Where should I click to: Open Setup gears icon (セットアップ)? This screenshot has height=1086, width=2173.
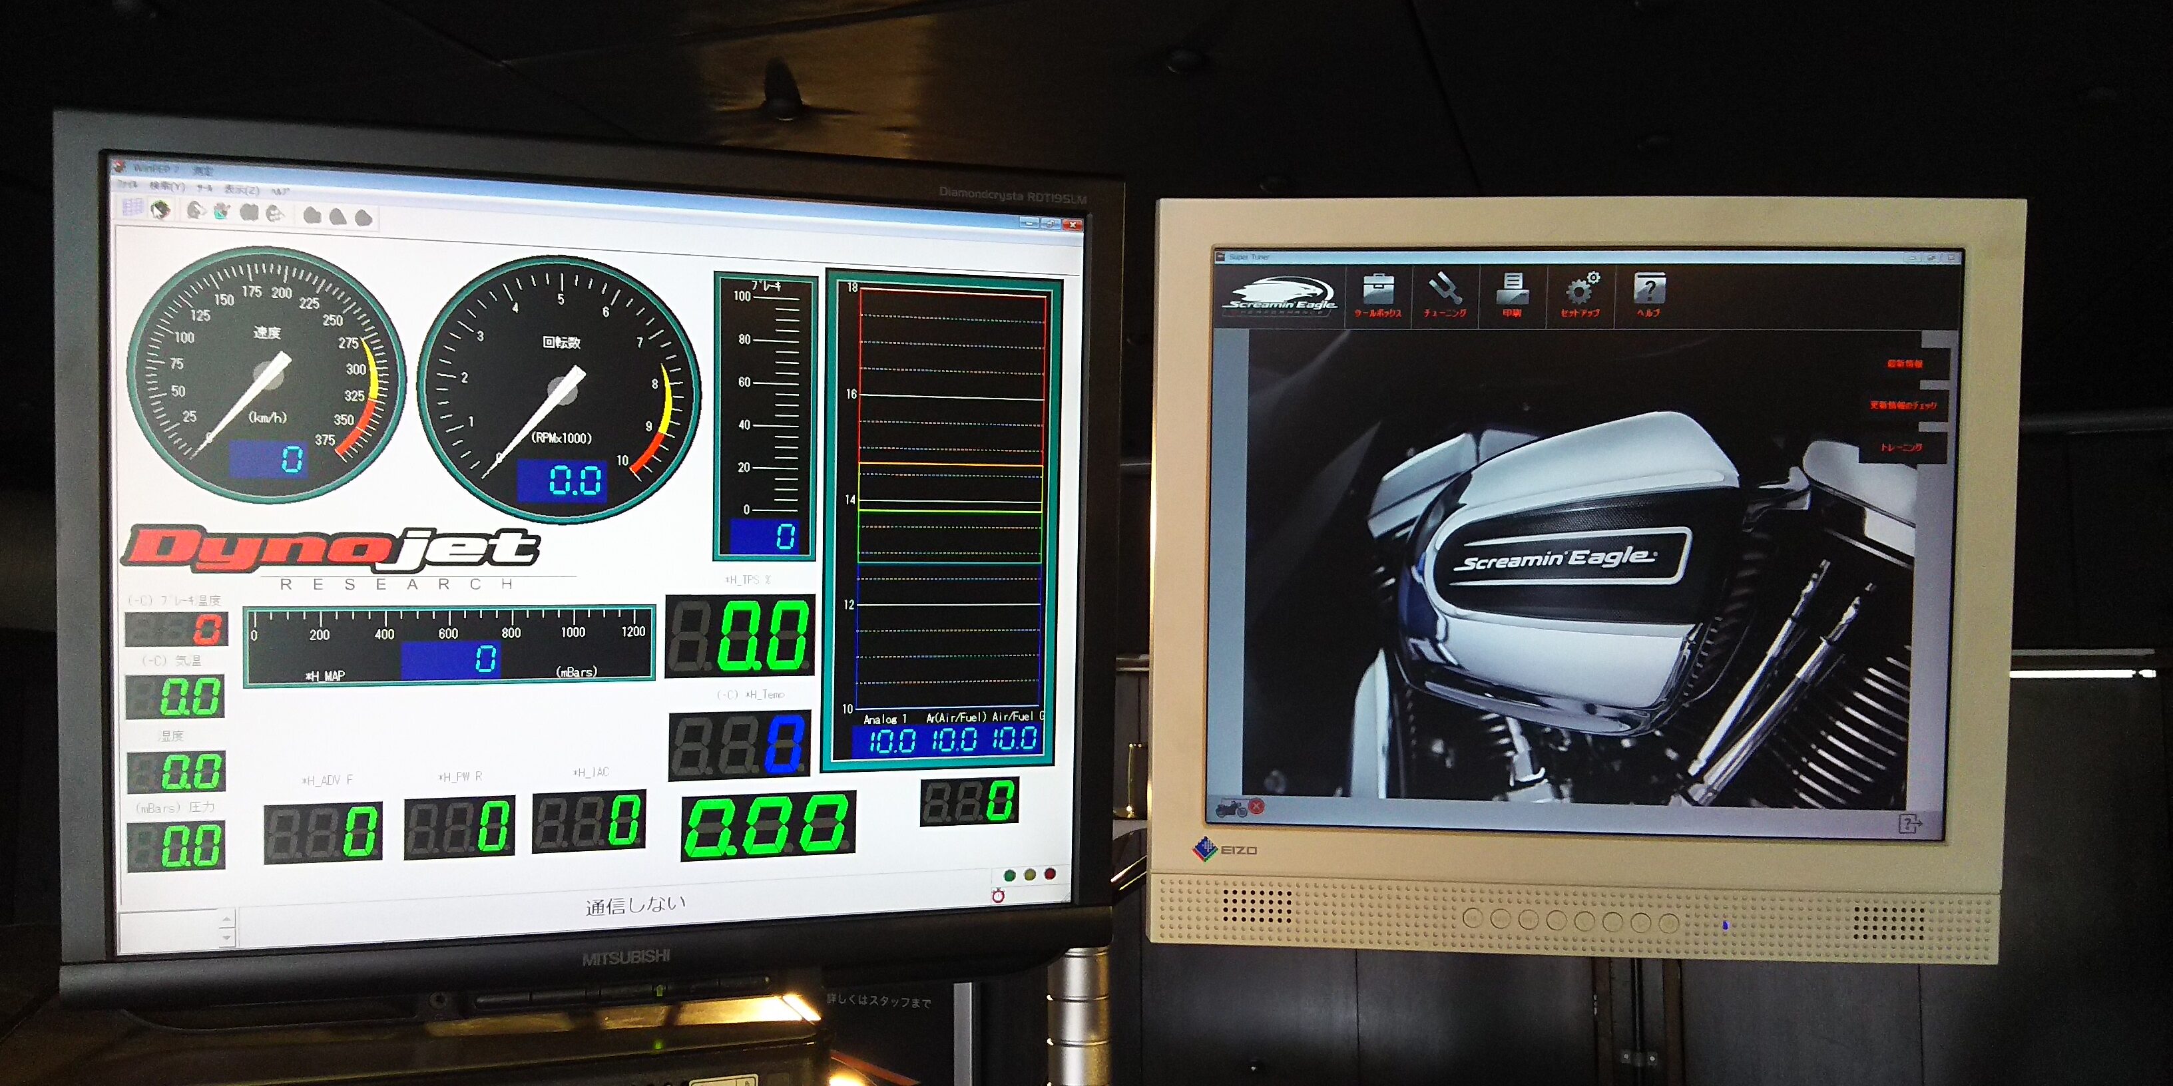pyautogui.click(x=1581, y=293)
